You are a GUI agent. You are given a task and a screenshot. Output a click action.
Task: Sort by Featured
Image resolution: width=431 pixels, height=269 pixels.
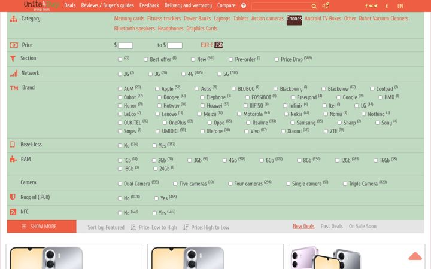click(x=106, y=227)
